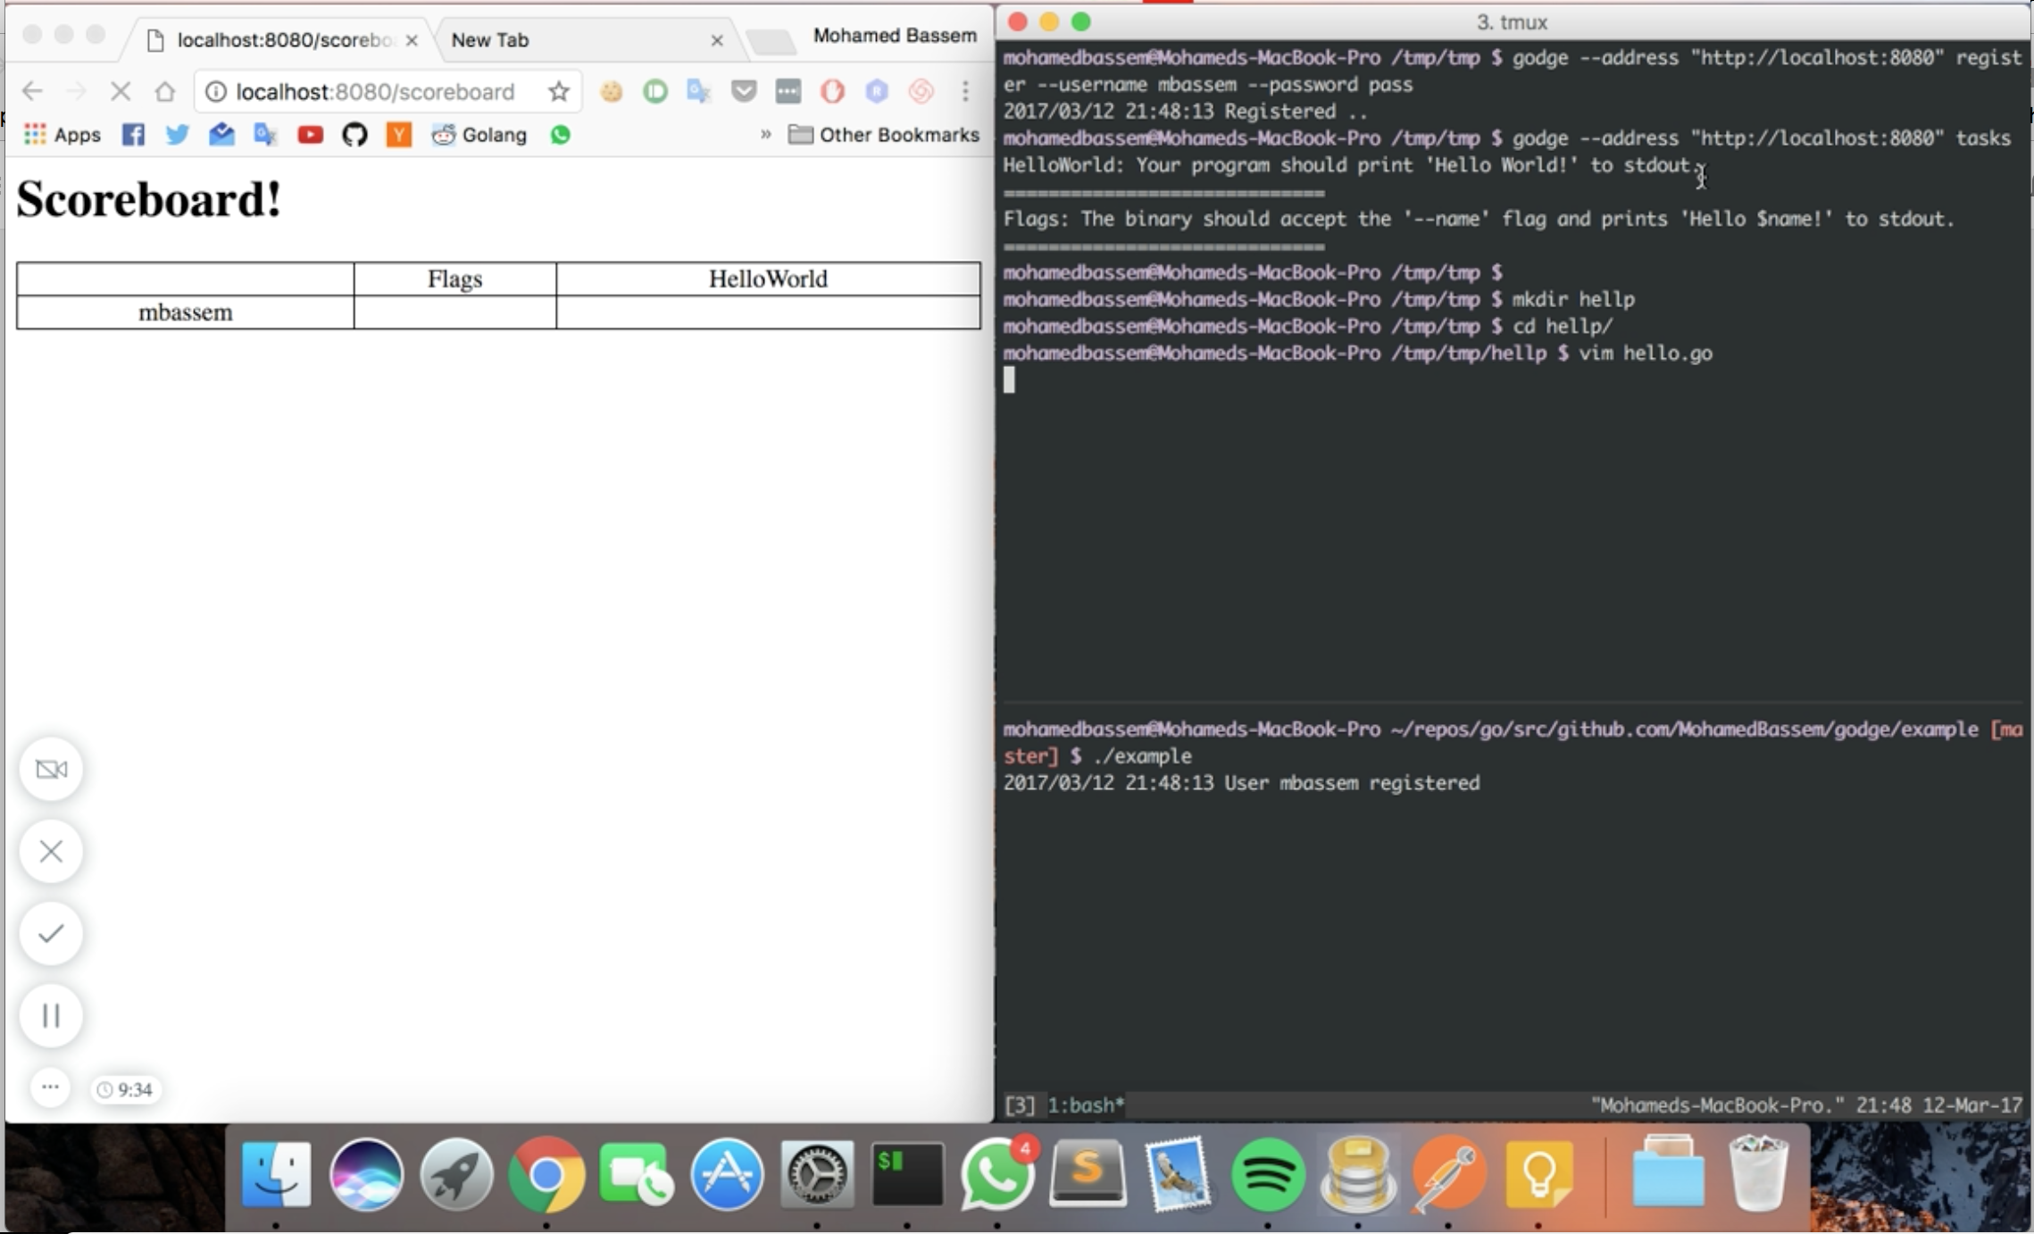Expand the hidden bookmarks chevron
Viewport: 2034px width, 1234px height.
[765, 135]
